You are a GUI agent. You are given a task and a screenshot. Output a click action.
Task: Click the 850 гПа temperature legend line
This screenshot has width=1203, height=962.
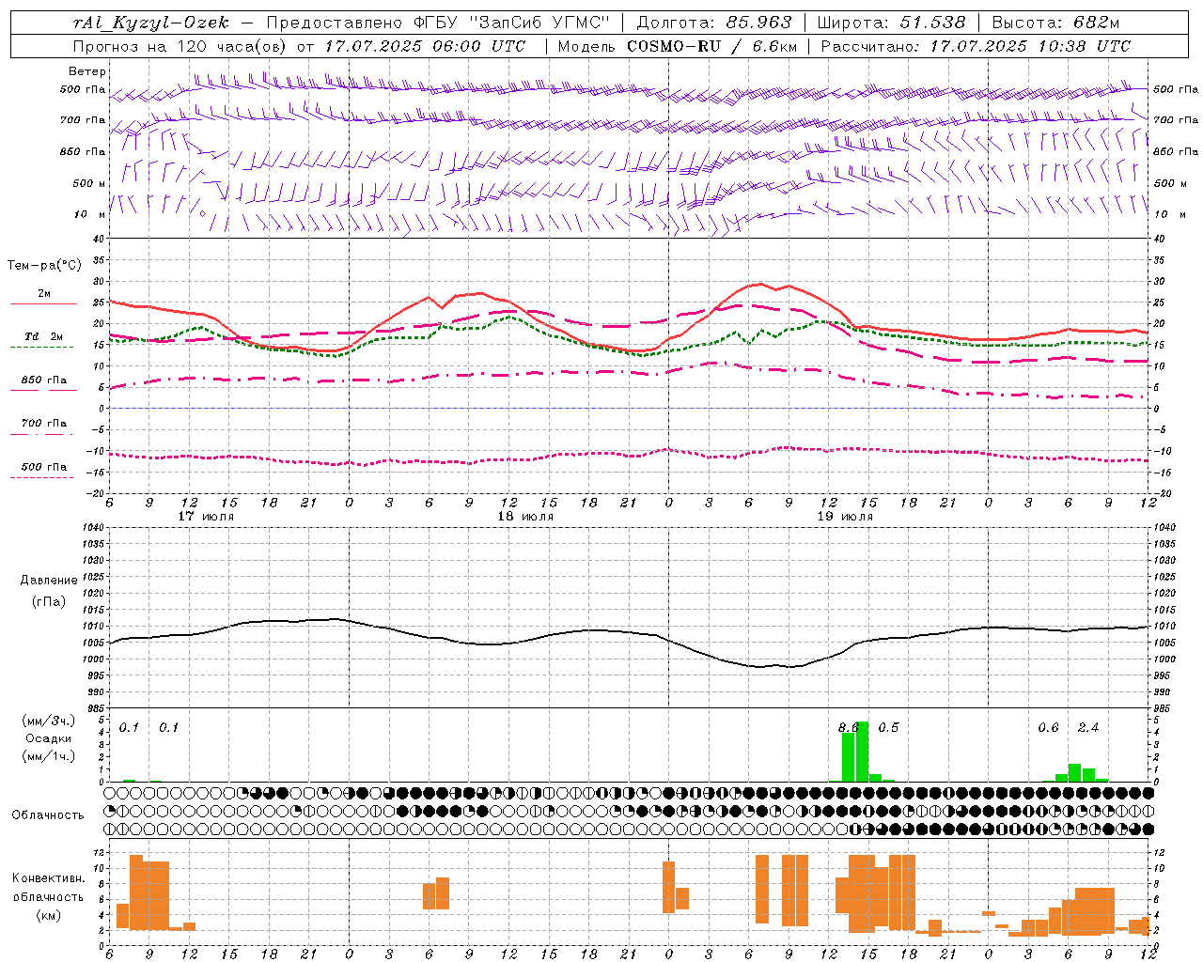(41, 390)
